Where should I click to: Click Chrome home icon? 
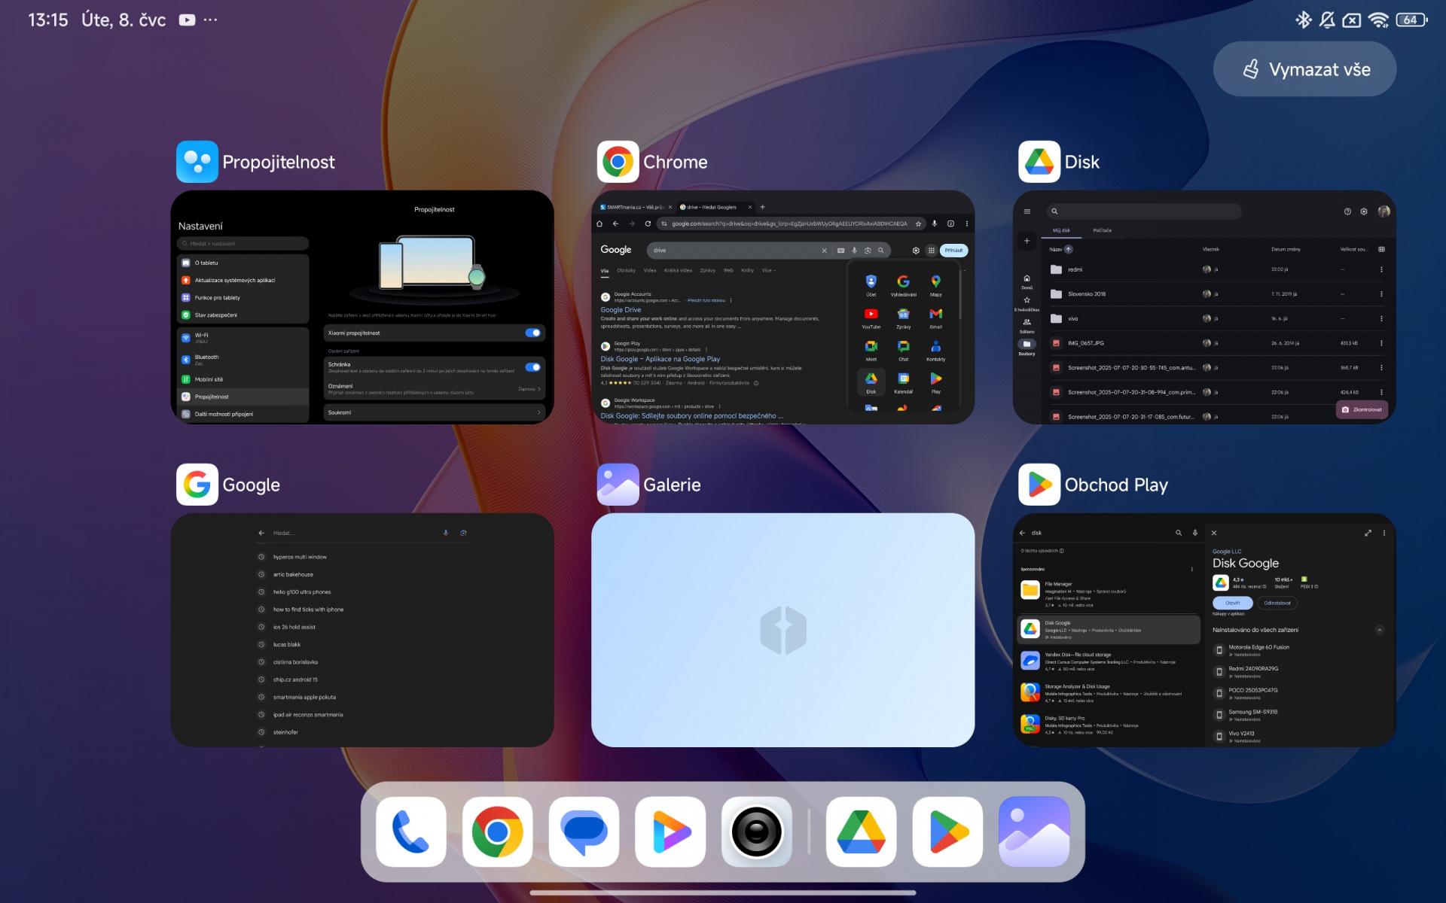pos(599,223)
